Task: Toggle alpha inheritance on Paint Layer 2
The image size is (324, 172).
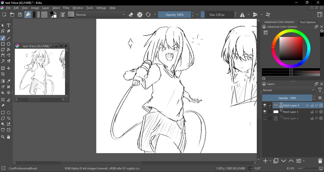Action: (316, 118)
